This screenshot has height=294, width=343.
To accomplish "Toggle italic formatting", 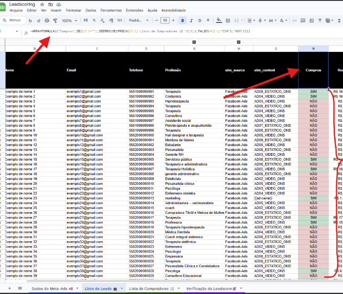I will pyautogui.click(x=191, y=21).
